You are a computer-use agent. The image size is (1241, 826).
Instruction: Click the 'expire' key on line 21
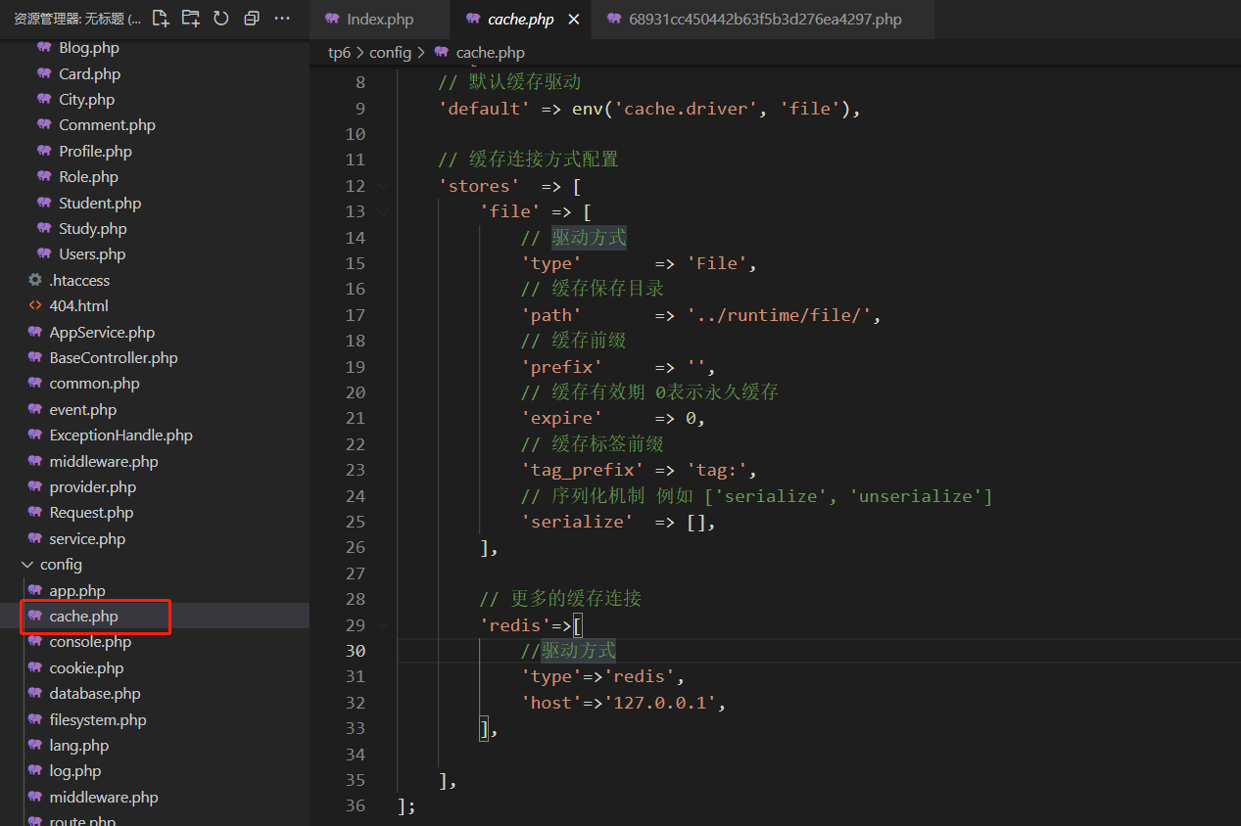(x=561, y=418)
